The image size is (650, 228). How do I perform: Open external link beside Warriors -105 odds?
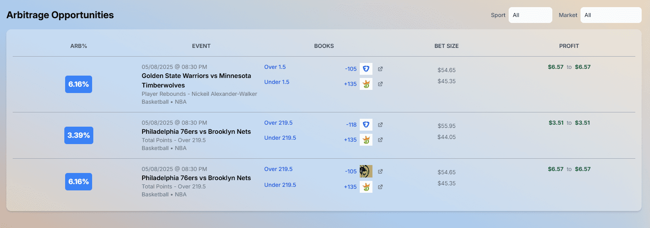coord(380,69)
